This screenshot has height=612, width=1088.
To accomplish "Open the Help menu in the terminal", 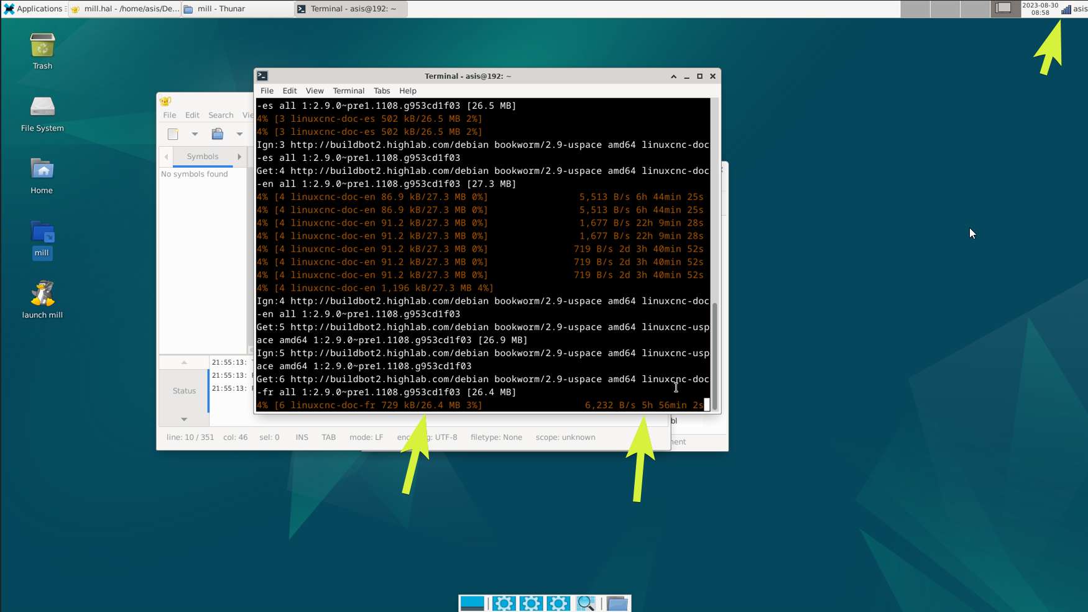I will (408, 91).
